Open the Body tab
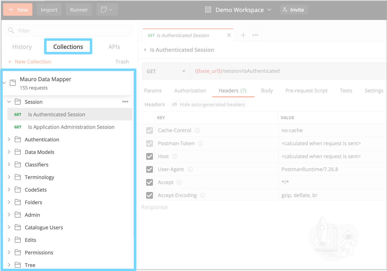The image size is (387, 271). click(x=267, y=91)
